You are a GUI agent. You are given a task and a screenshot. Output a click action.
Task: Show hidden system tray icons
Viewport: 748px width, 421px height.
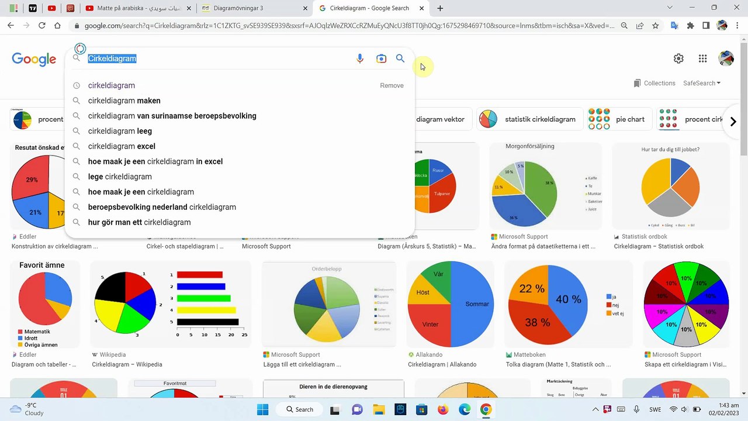[595, 409]
